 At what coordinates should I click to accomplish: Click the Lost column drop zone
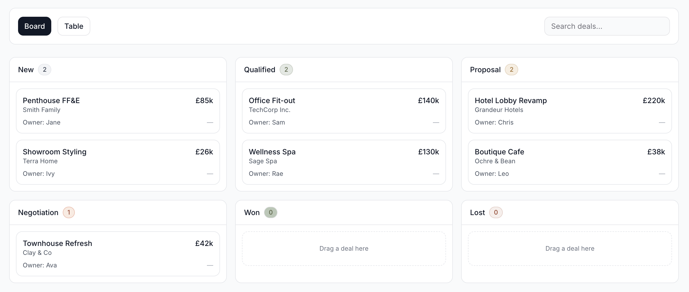click(x=570, y=248)
